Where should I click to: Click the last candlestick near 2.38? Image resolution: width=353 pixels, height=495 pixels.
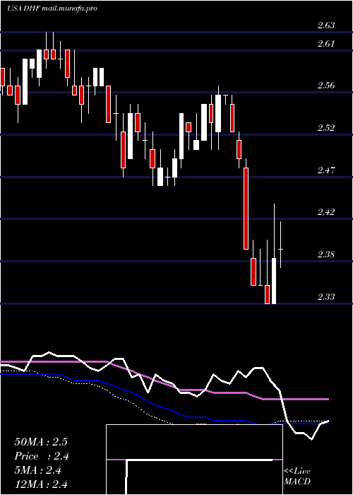[x=280, y=245]
